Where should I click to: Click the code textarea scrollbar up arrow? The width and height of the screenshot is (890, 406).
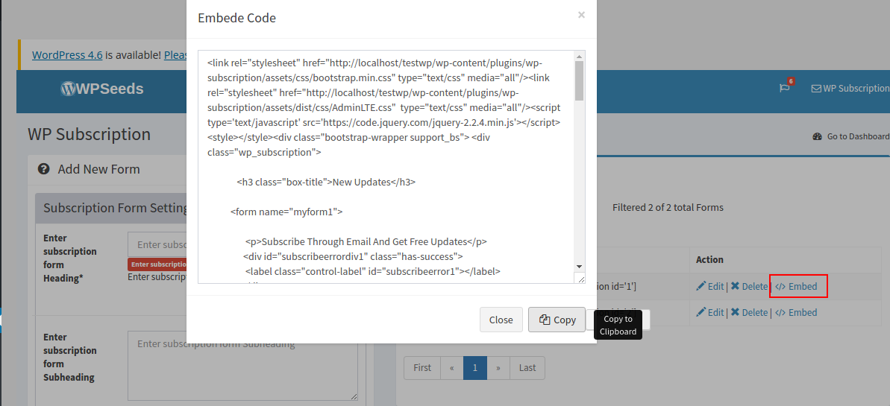(x=580, y=56)
